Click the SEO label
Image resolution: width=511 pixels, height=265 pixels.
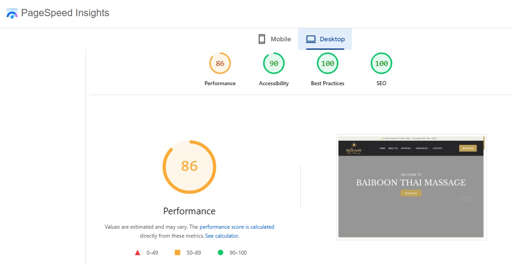[381, 83]
